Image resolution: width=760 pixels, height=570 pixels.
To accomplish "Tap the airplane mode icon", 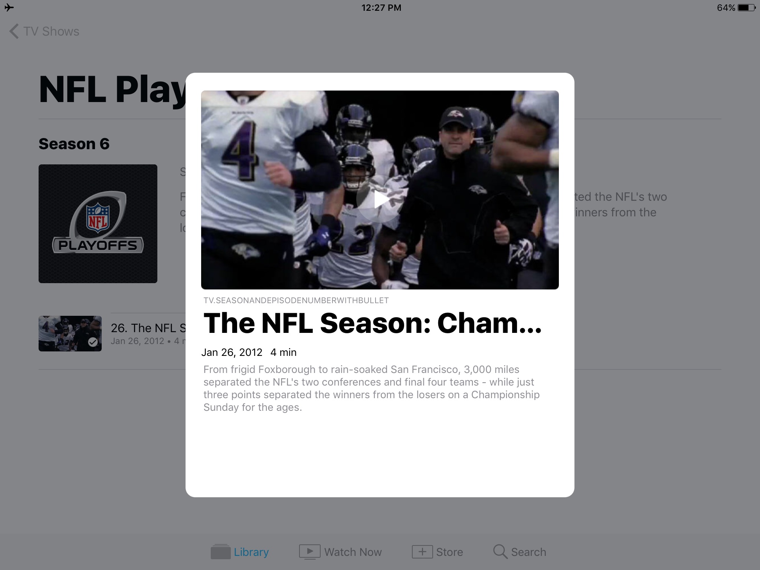I will pyautogui.click(x=9, y=7).
